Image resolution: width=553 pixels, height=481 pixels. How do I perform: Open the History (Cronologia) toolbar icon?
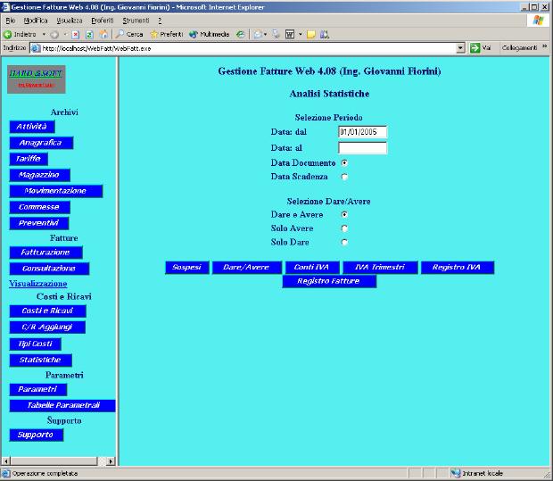[241, 34]
